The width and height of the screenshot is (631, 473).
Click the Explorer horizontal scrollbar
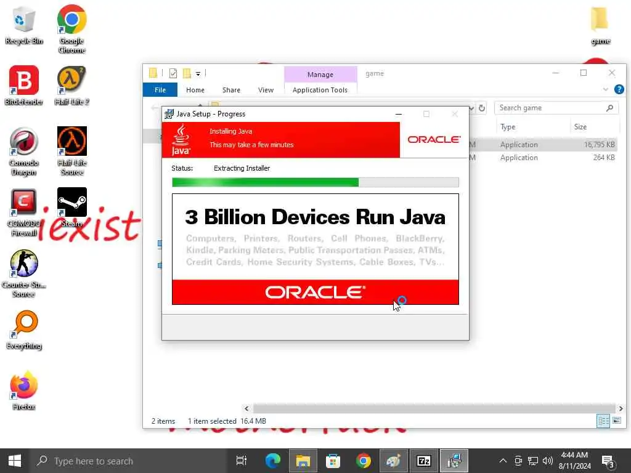pyautogui.click(x=434, y=408)
